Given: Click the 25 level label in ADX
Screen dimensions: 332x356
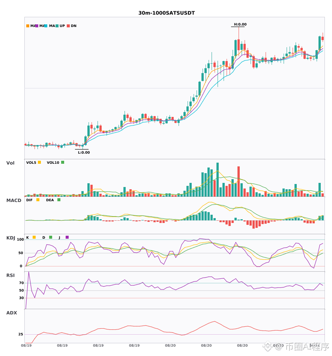Looking at the screenshot, I should coord(21,334).
